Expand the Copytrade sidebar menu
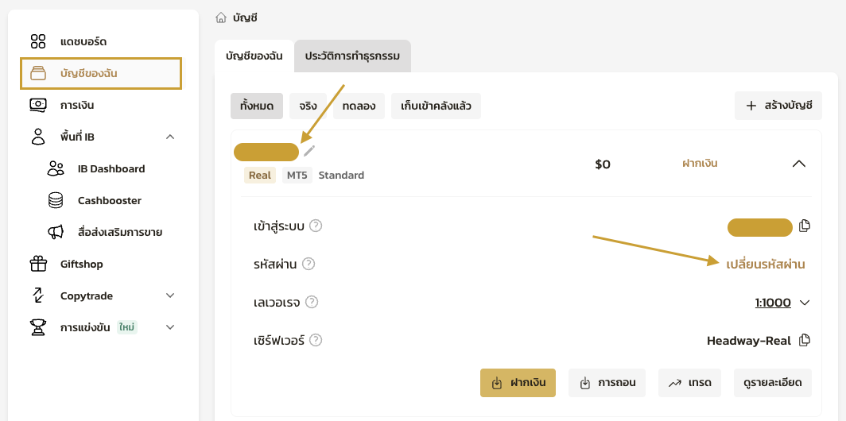The width and height of the screenshot is (846, 421). click(170, 295)
